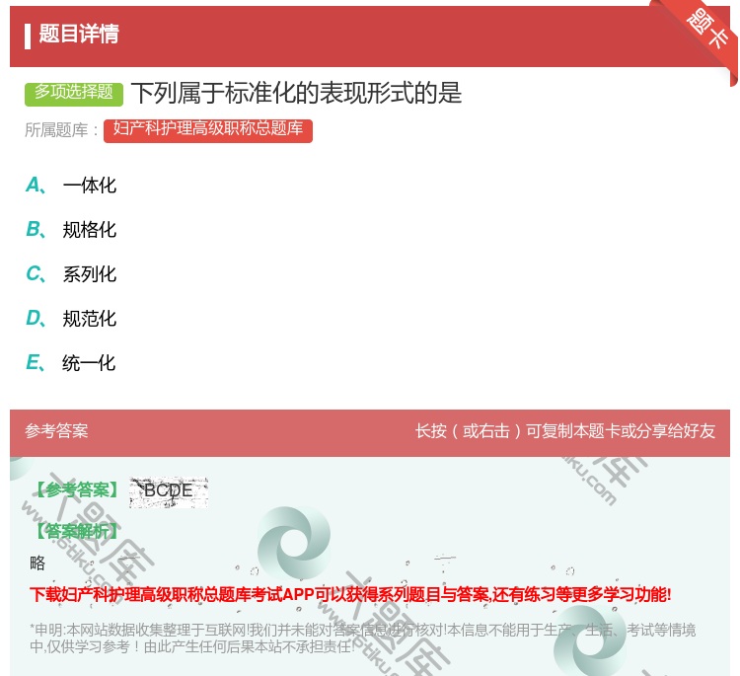Click the BCDE answer image
Image resolution: width=740 pixels, height=676 pixels.
click(x=169, y=492)
